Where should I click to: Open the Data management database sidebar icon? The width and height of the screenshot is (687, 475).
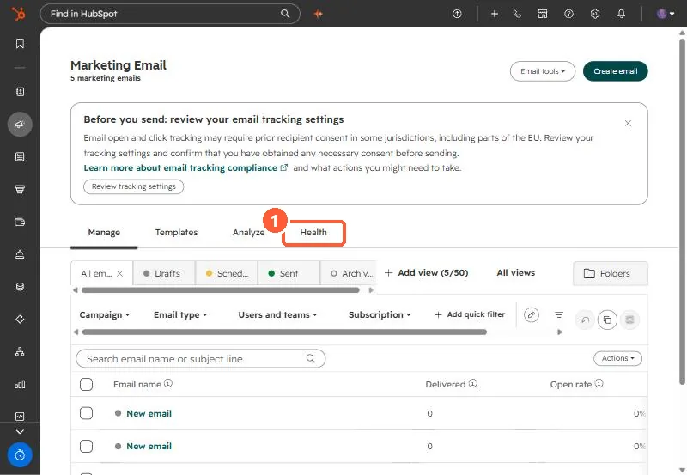[x=20, y=287]
